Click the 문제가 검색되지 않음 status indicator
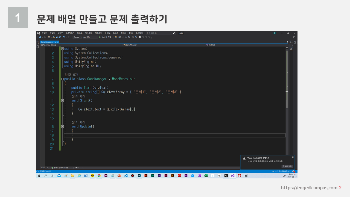 [x=60, y=168]
